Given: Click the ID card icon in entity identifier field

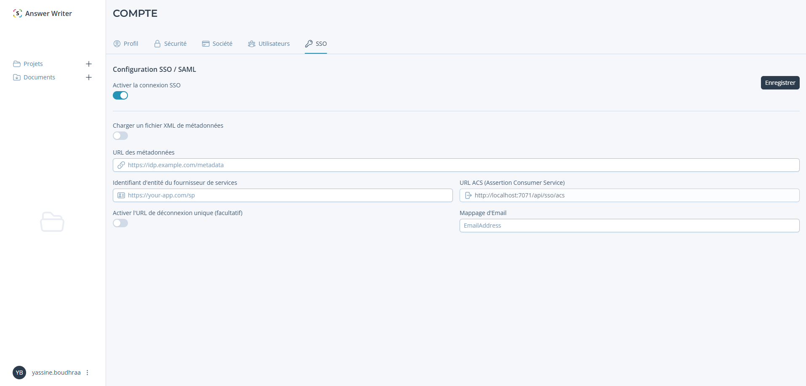Looking at the screenshot, I should [121, 195].
